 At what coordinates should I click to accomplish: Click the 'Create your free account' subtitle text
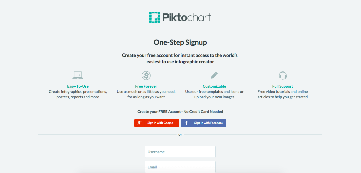pyautogui.click(x=180, y=59)
